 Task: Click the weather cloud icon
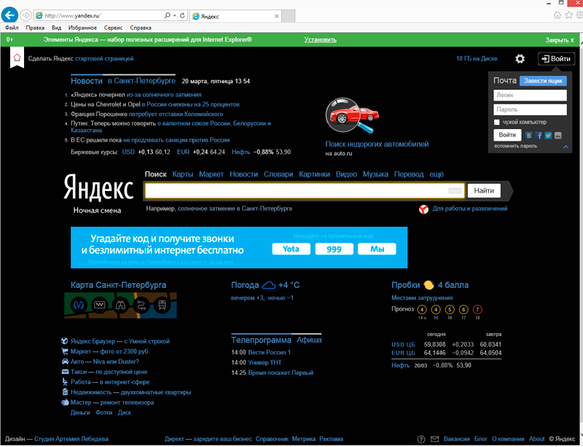[x=268, y=285]
